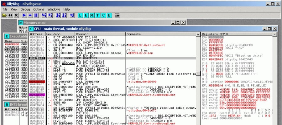Click FCW value 1372 in registers

coord(212,116)
